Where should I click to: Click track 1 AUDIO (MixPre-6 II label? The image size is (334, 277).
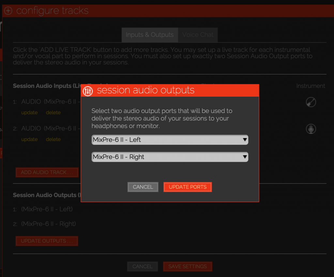[x=51, y=102]
